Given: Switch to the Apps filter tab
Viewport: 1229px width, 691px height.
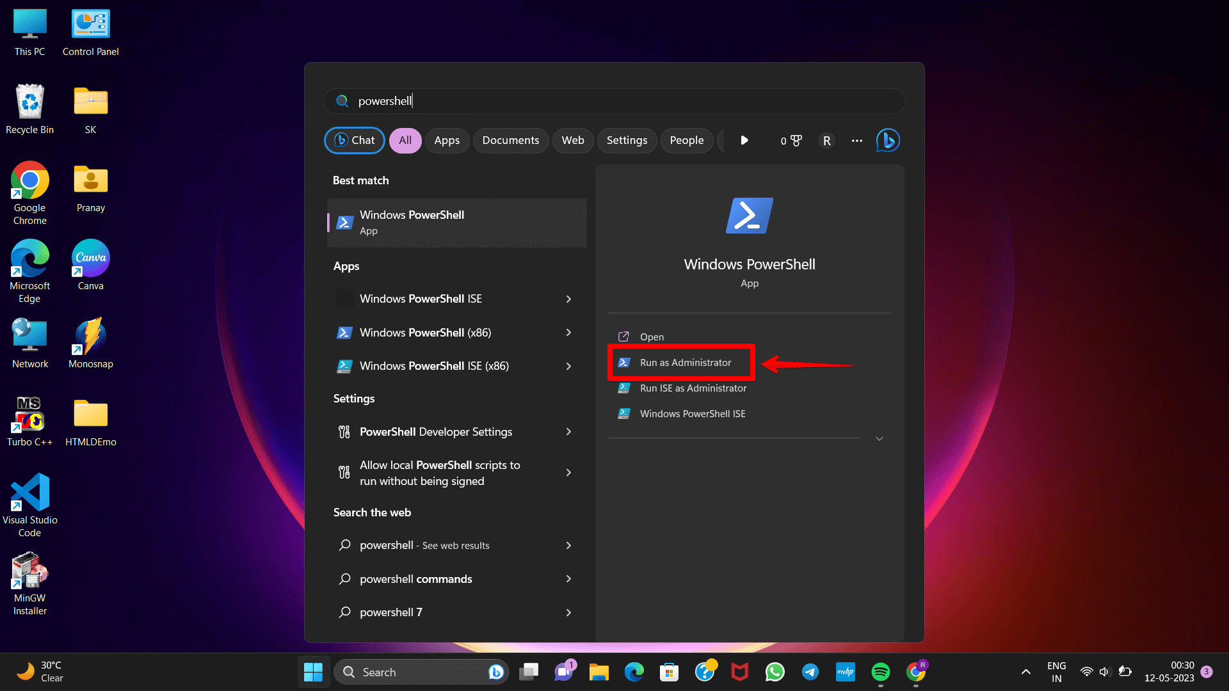Looking at the screenshot, I should pyautogui.click(x=447, y=140).
